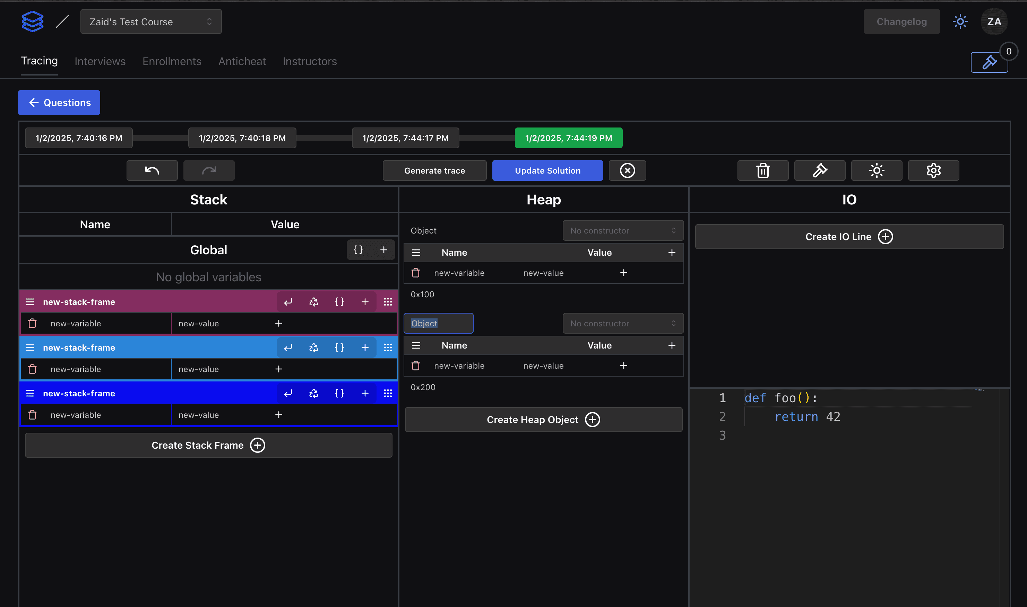This screenshot has height=607, width=1027.
Task: Toggle visibility of blue stack frame variables
Action: [30, 348]
